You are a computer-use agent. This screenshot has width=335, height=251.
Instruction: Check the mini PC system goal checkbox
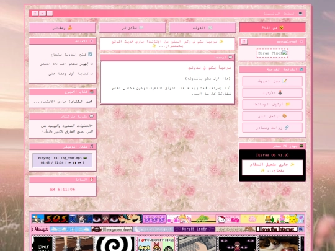pyautogui.click(x=92, y=64)
